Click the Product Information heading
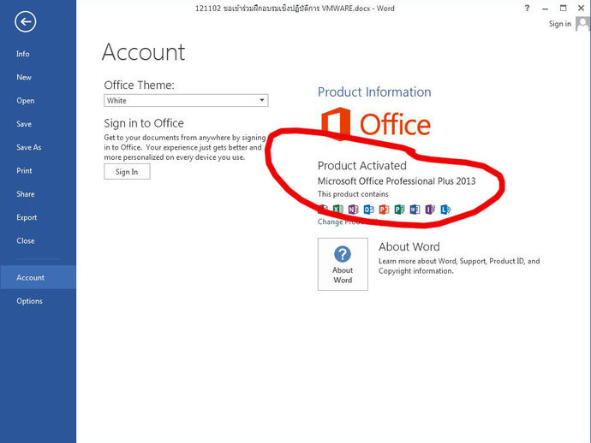591x443 pixels. click(x=374, y=92)
